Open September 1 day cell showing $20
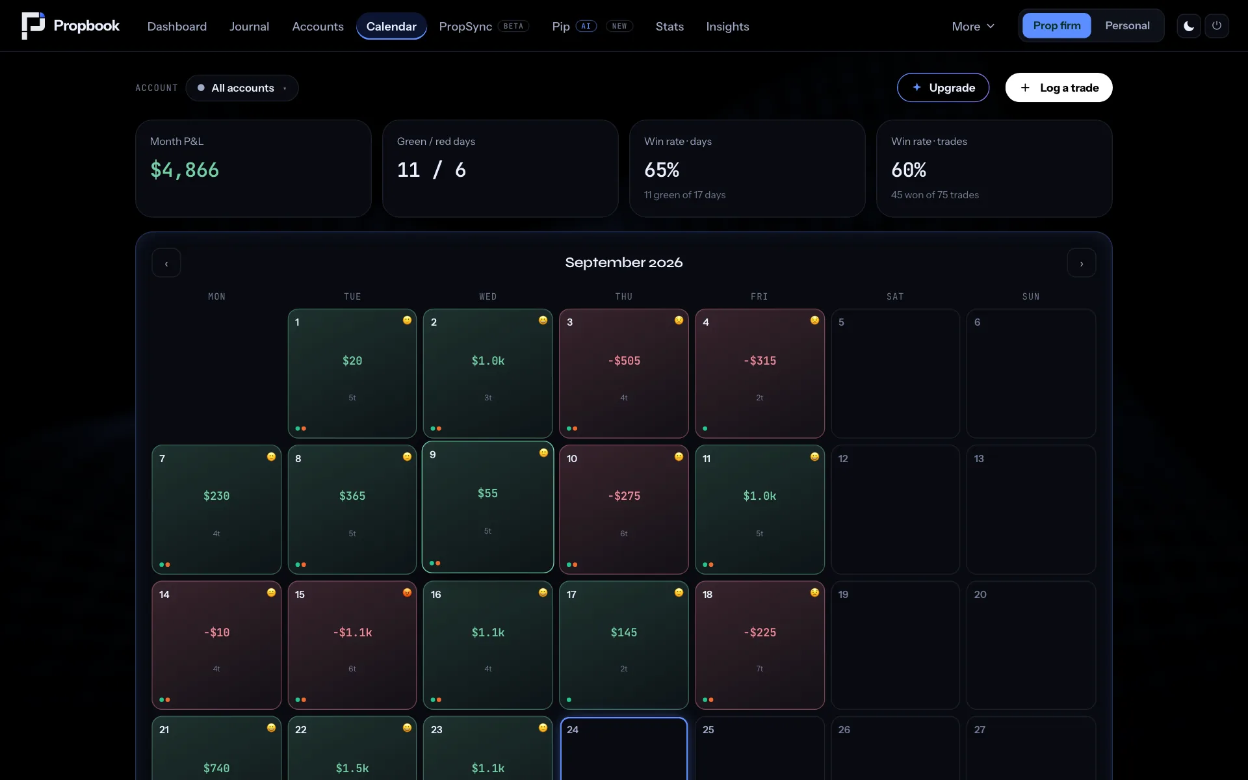 352,374
